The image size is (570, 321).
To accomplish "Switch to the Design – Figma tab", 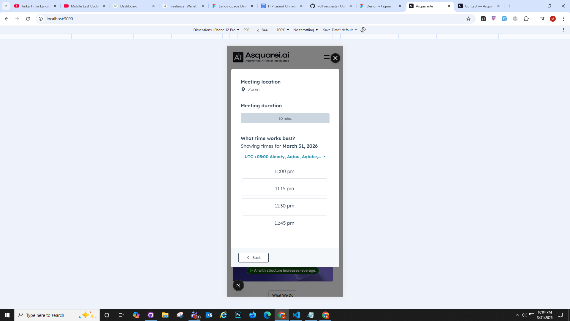I will [380, 6].
